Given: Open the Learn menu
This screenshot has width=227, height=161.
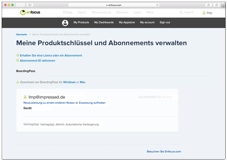Looking at the screenshot, I should click(137, 13).
